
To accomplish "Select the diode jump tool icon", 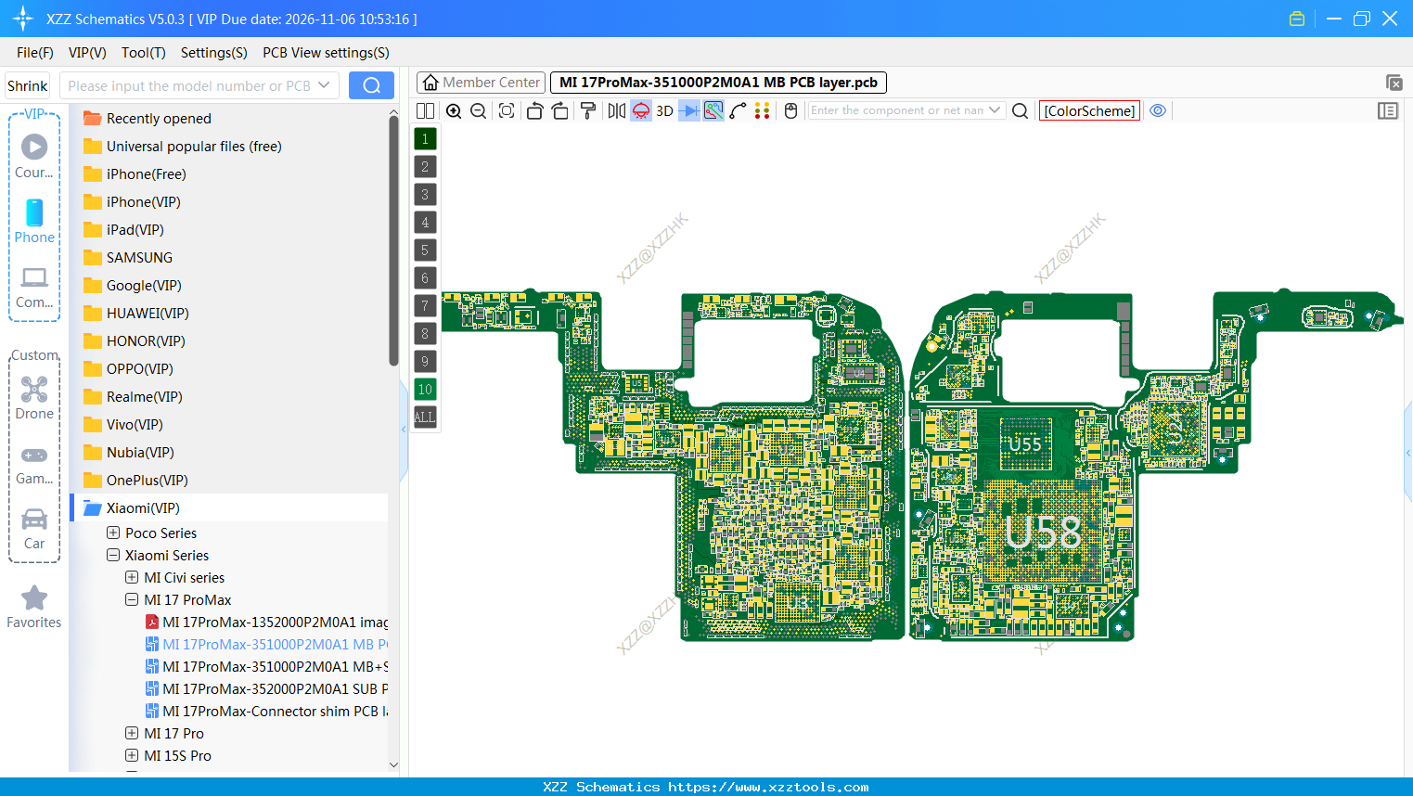I will coord(688,110).
